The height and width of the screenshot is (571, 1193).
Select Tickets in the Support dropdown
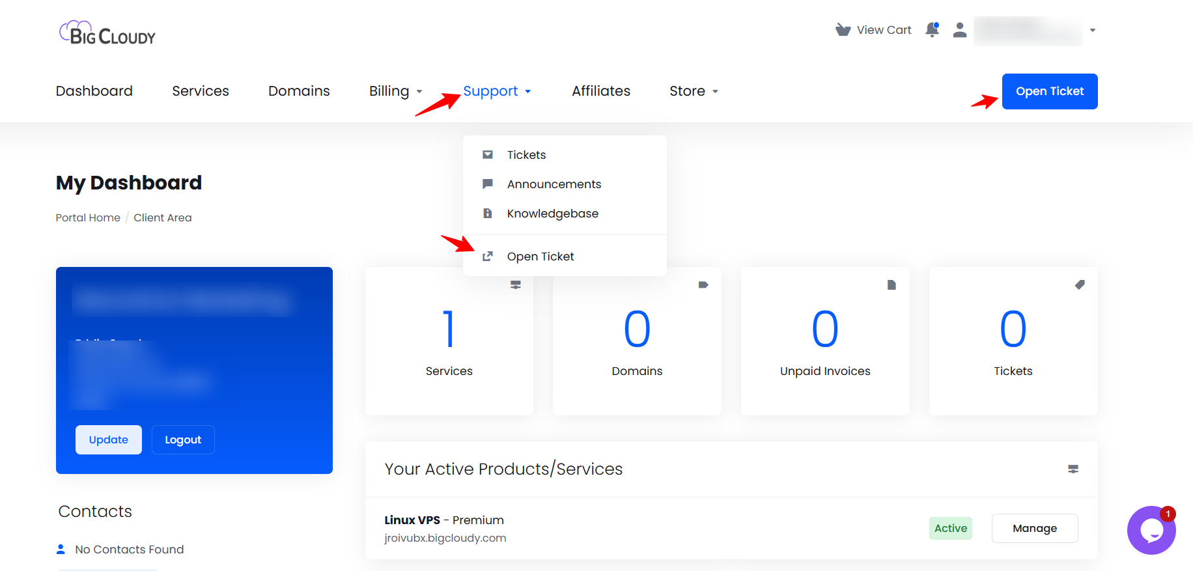(x=565, y=155)
